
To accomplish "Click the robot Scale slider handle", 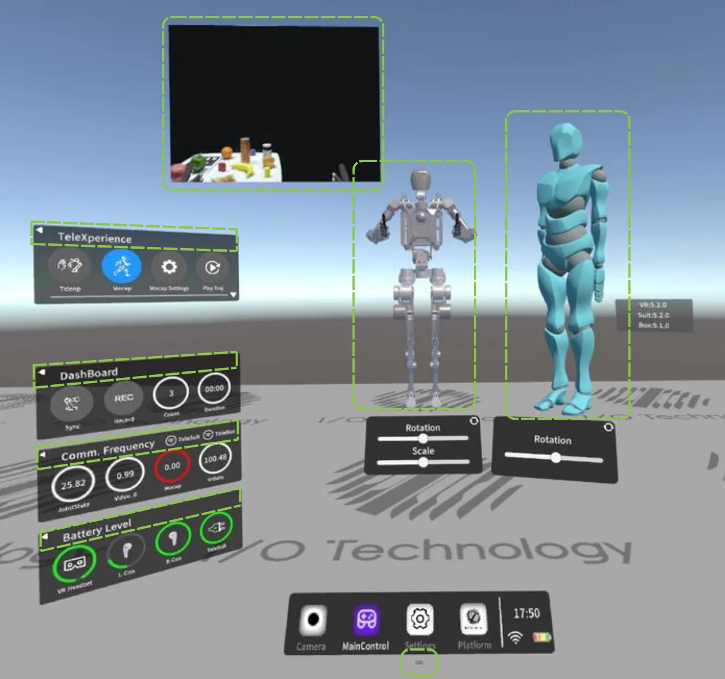I will (x=423, y=463).
